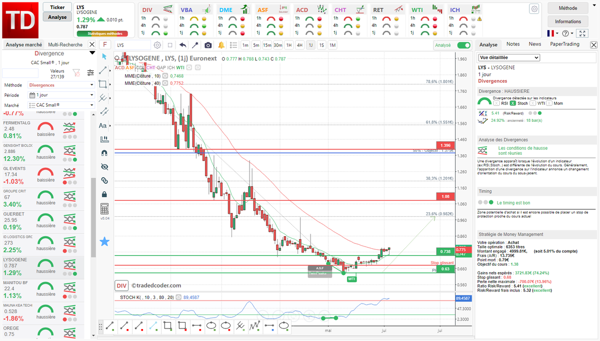
Task: Open settings gear beside method panels
Action: pyautogui.click(x=534, y=9)
